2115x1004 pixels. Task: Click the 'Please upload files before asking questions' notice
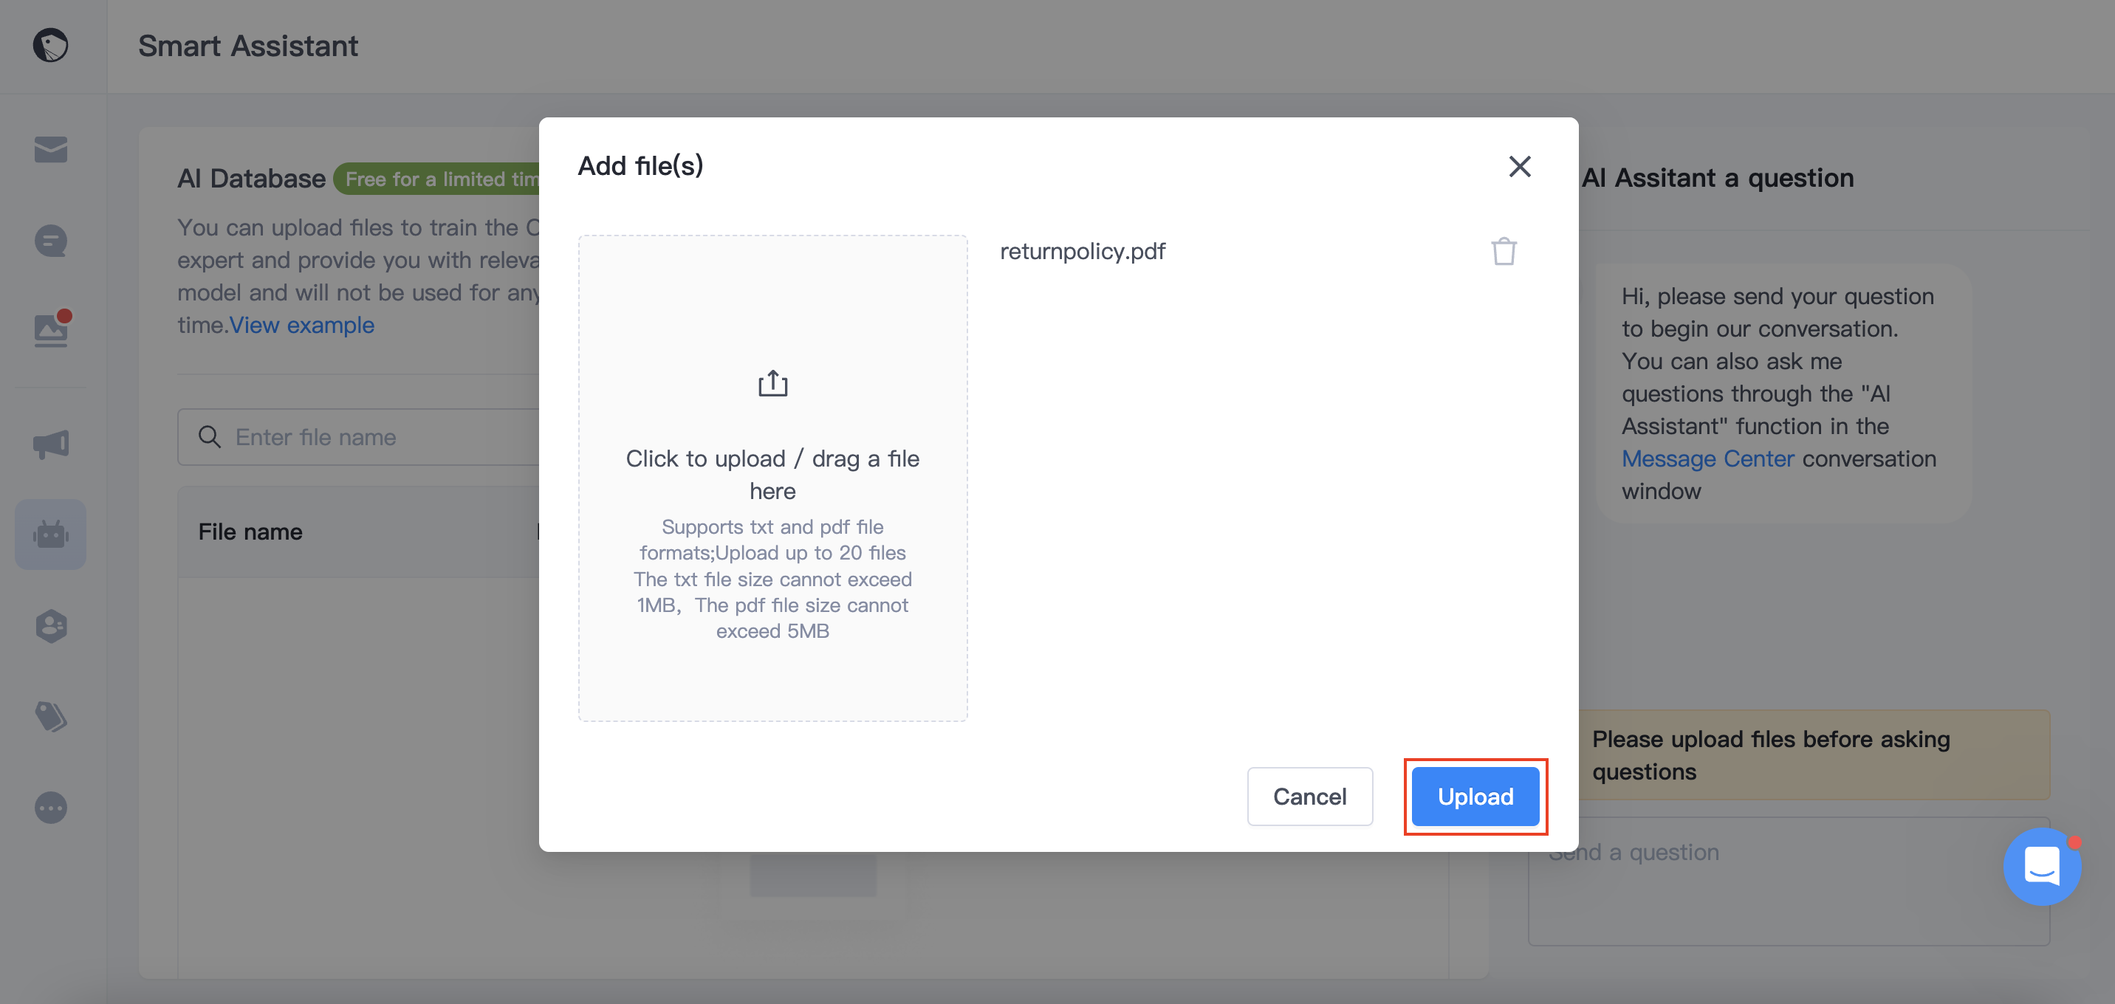[x=1814, y=754]
